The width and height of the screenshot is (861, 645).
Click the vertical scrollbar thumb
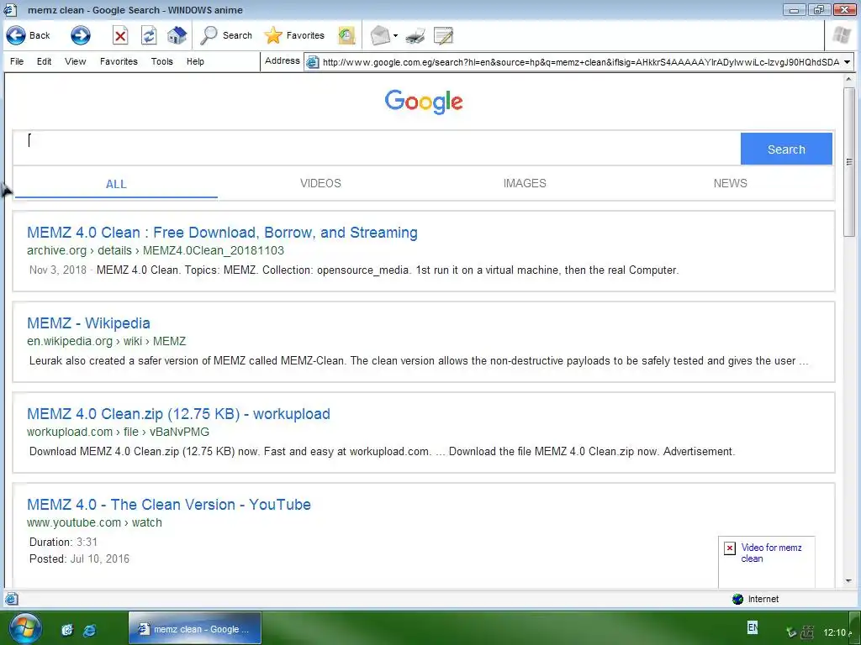849,162
